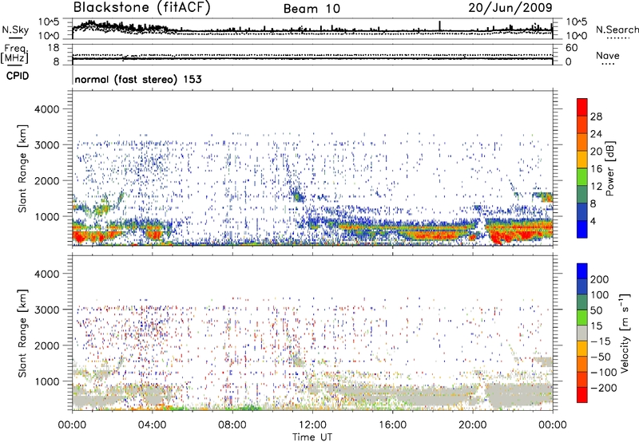Screen dimensions: 639x442
Task: Click the 60 tick on the Nave axis
Action: pyautogui.click(x=571, y=48)
